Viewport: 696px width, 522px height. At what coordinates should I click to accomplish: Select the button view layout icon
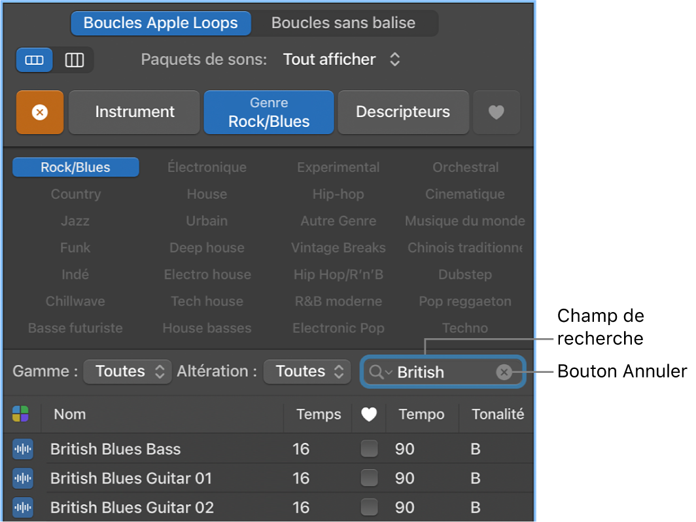click(x=34, y=60)
